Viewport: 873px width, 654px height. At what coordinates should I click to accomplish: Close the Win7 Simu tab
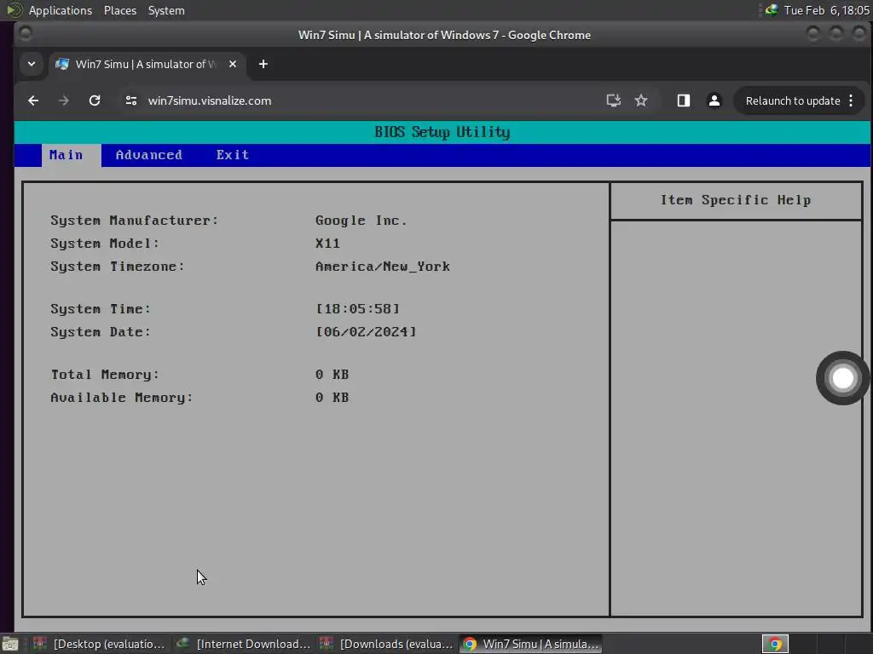(233, 65)
